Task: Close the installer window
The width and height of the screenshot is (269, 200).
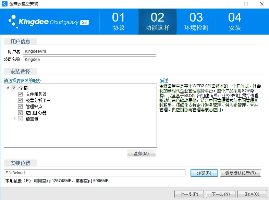Action: [262, 4]
